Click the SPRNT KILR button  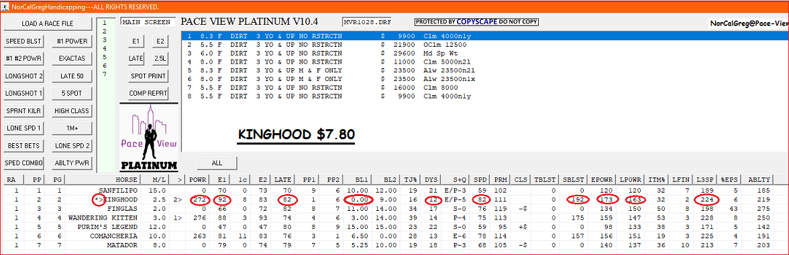pos(24,110)
